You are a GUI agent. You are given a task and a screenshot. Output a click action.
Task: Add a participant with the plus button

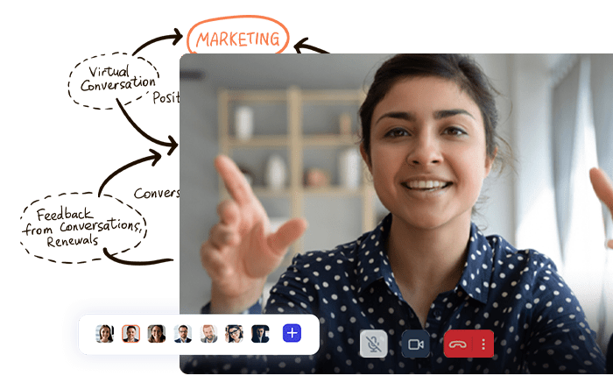[x=291, y=333]
